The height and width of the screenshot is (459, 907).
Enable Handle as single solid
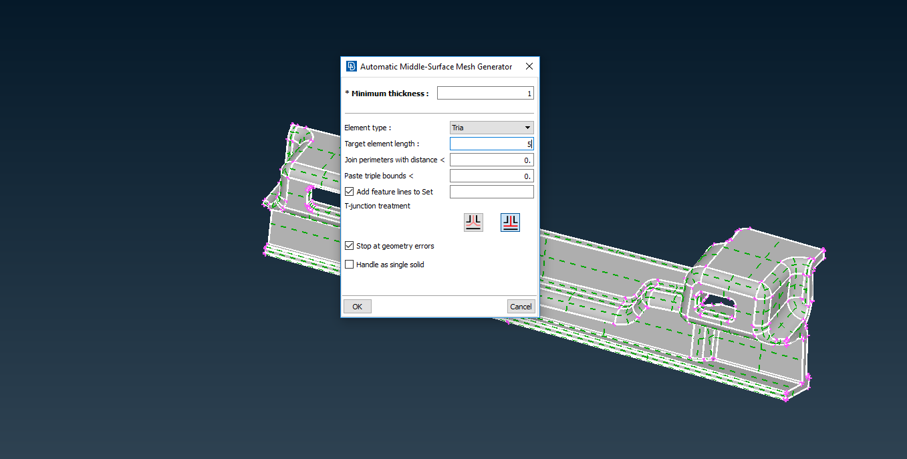pyautogui.click(x=349, y=265)
